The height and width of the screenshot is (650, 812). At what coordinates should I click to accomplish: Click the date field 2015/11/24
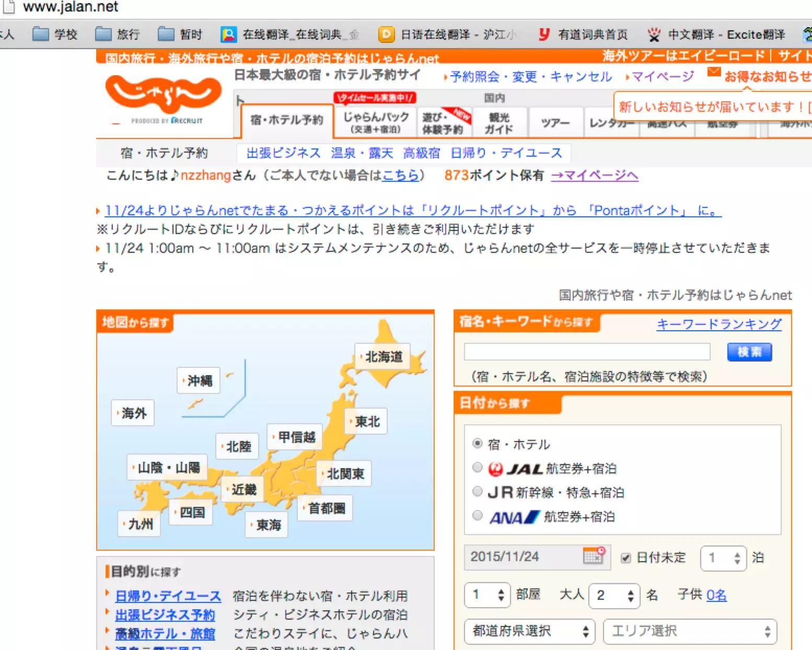[x=537, y=557]
